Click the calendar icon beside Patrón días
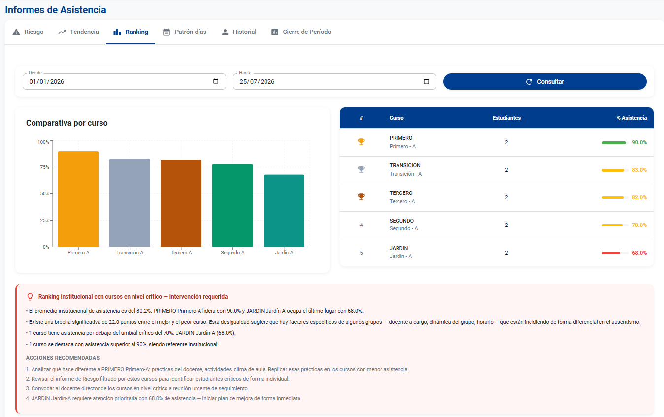Viewport: 664px width, 417px height. (x=166, y=32)
